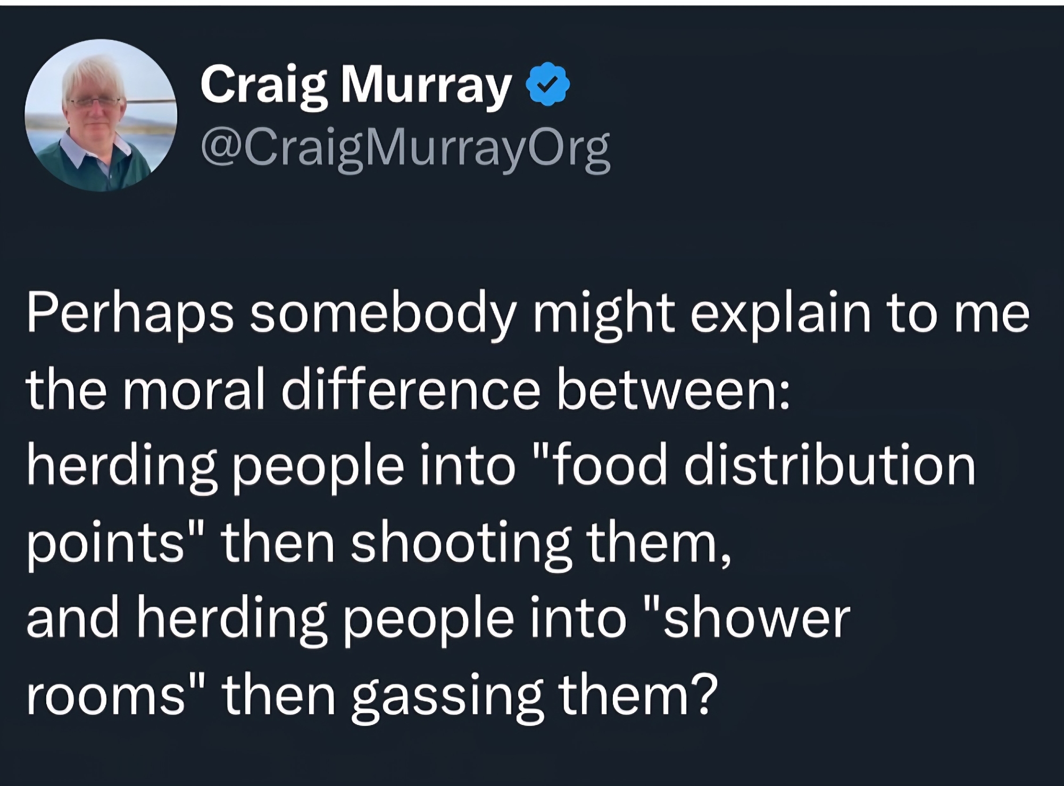
Task: Click the word "points" in the tweet
Action: [x=105, y=544]
